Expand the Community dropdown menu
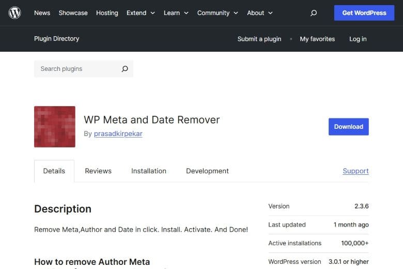This screenshot has height=269, width=403. [x=218, y=13]
